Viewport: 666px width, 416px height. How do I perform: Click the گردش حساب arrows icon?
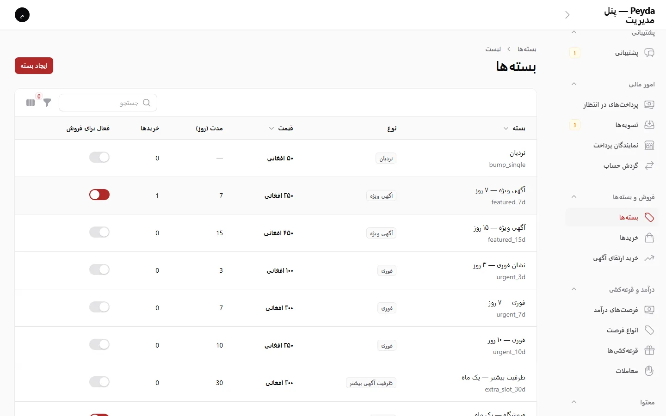649,165
